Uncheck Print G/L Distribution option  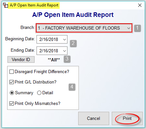pyautogui.click(x=11, y=82)
